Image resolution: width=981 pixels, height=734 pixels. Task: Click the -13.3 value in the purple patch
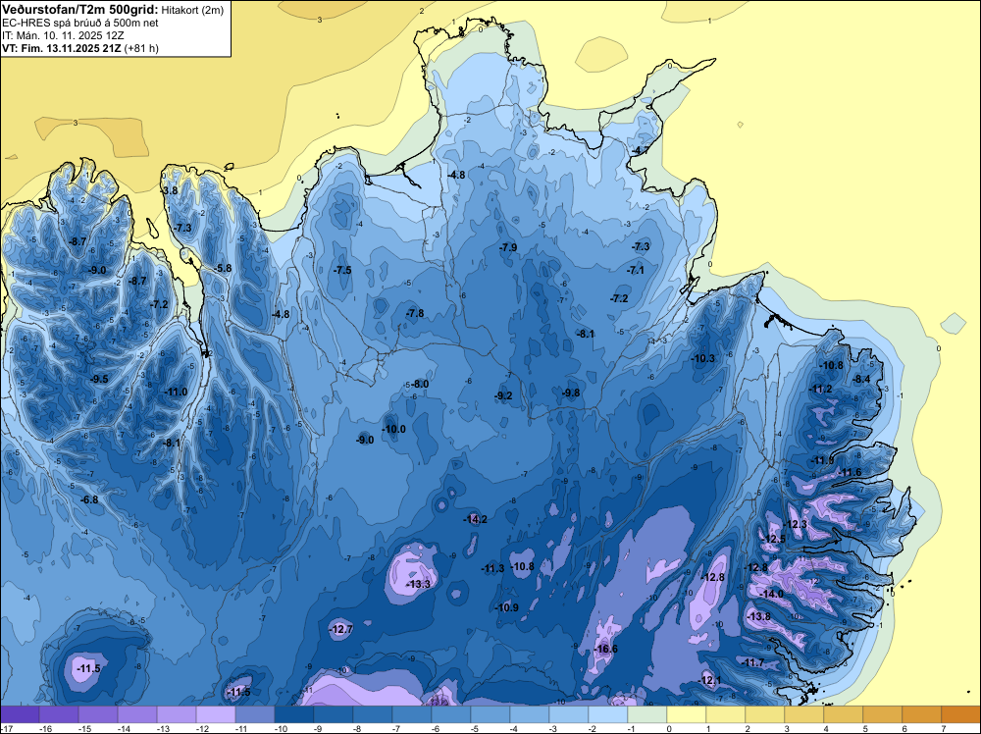point(419,585)
